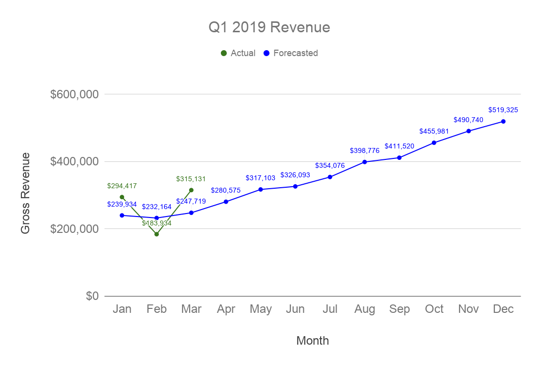Click the Forecasted legend label
Viewport: 539px width, 366px height.
(296, 53)
